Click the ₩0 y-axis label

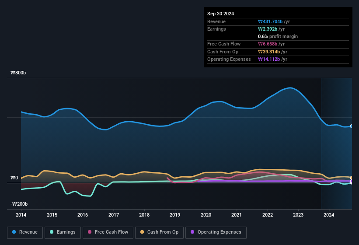click(14, 178)
